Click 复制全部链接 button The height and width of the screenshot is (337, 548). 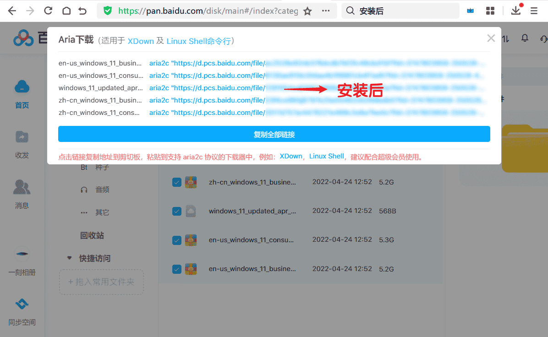274,134
